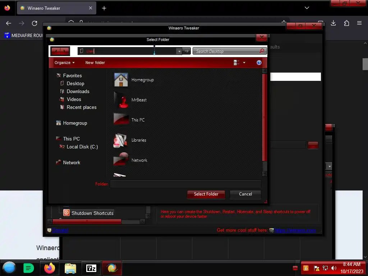Viewport: 368px width, 276px height.
Task: Click the Folder name input field
Action: coord(185,184)
